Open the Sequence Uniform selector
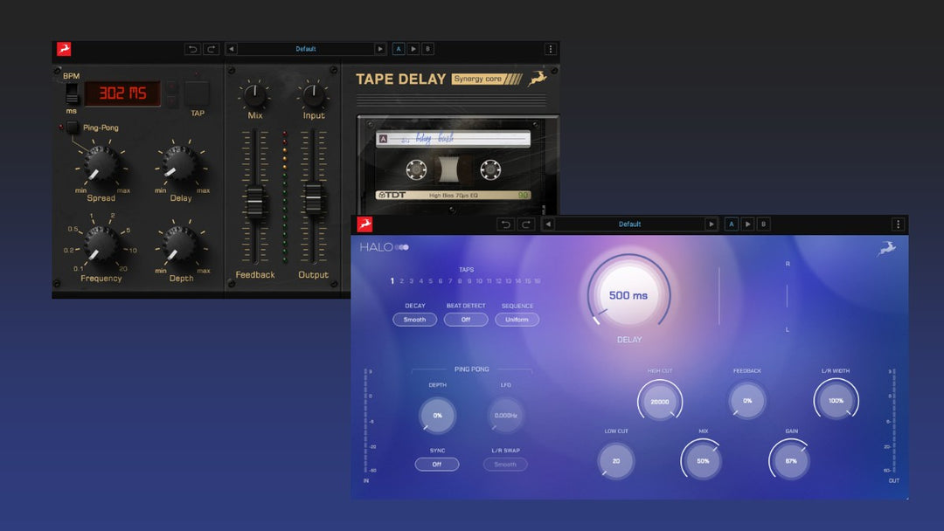Screen dimensions: 944x531 tap(517, 320)
